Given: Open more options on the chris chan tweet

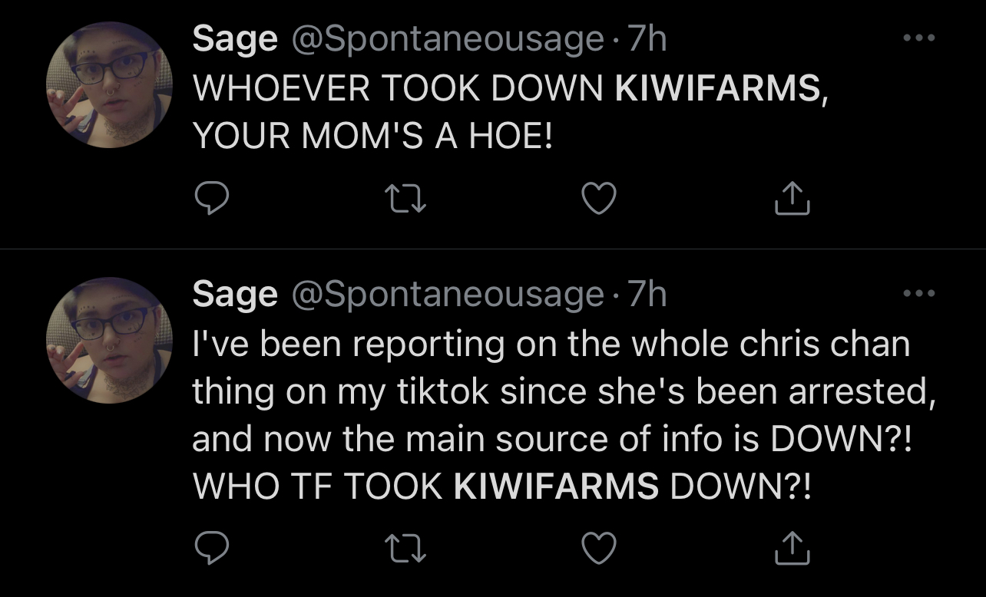Looking at the screenshot, I should pyautogui.click(x=920, y=293).
